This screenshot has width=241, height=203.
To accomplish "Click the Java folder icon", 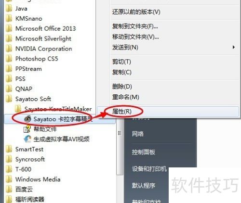I will pos(9,9).
